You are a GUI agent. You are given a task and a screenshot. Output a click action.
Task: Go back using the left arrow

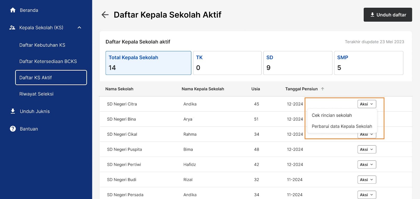pos(105,15)
